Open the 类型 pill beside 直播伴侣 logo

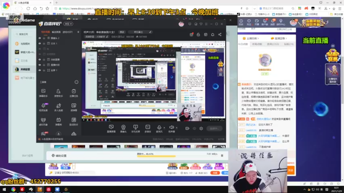tap(68, 24)
